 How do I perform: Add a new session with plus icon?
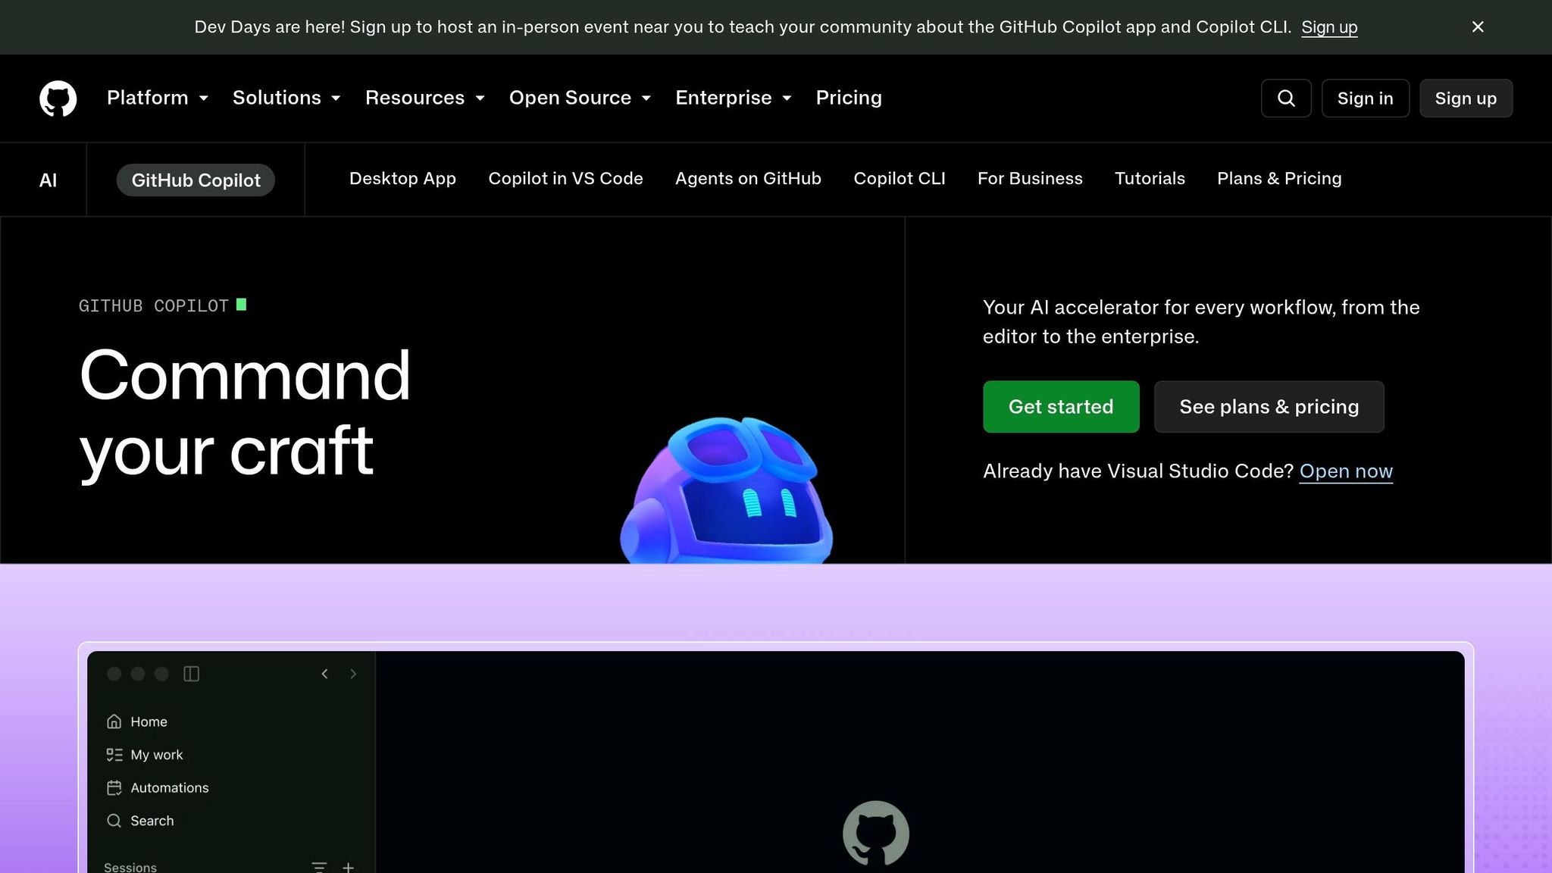348,867
